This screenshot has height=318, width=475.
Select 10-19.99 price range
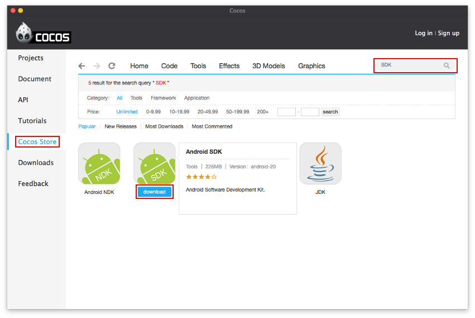point(179,112)
